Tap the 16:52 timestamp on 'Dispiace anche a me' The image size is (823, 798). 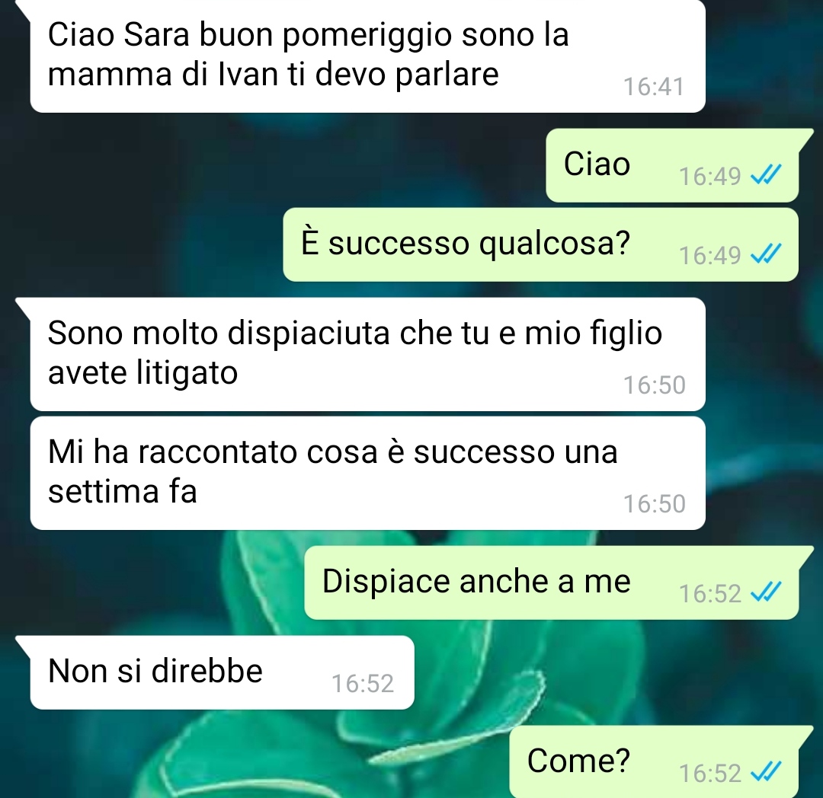click(709, 593)
